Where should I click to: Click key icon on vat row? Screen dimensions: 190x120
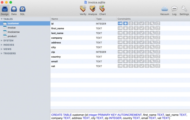(x=120, y=66)
